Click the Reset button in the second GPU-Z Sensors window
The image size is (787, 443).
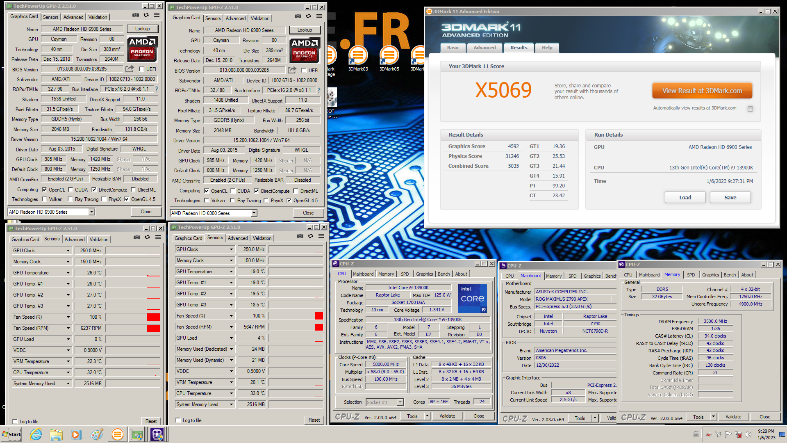[314, 420]
